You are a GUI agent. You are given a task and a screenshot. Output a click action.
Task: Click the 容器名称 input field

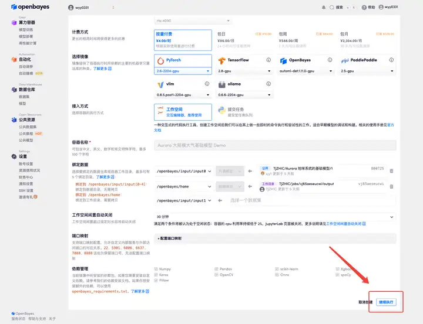pos(275,145)
